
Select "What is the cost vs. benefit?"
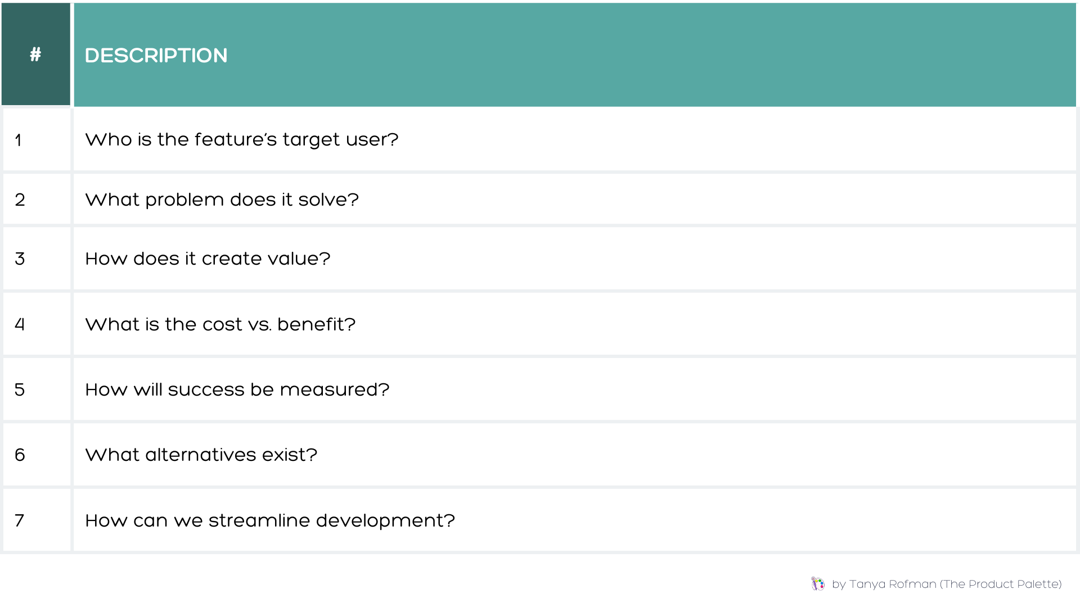(220, 324)
